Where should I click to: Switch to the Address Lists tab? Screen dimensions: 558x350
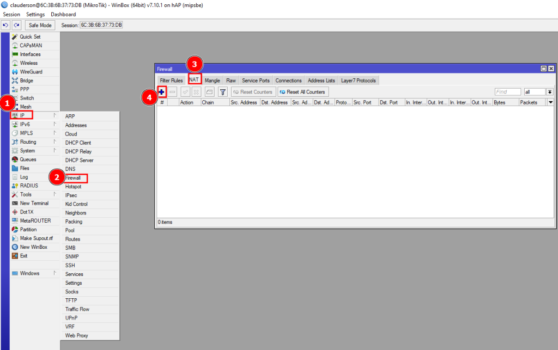[x=321, y=81]
